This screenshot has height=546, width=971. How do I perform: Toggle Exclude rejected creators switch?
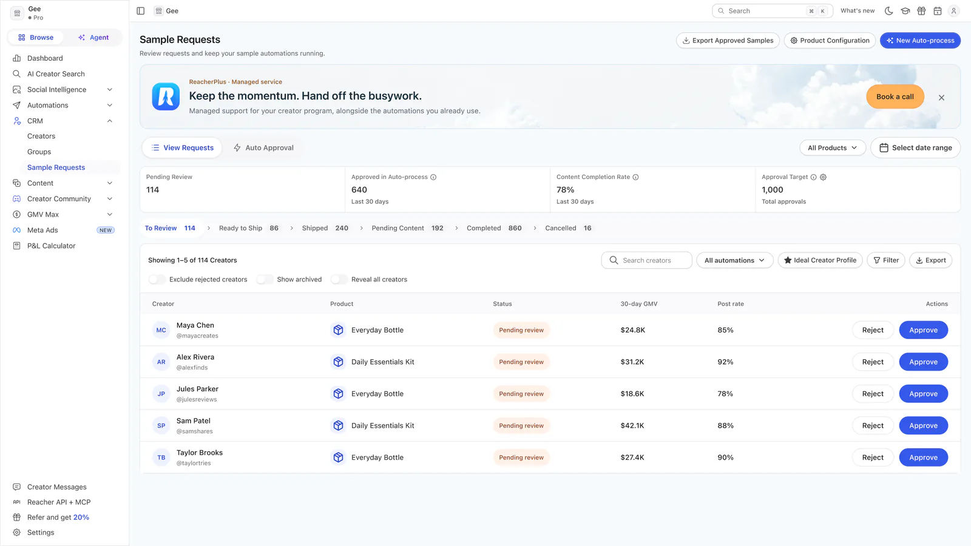point(157,280)
